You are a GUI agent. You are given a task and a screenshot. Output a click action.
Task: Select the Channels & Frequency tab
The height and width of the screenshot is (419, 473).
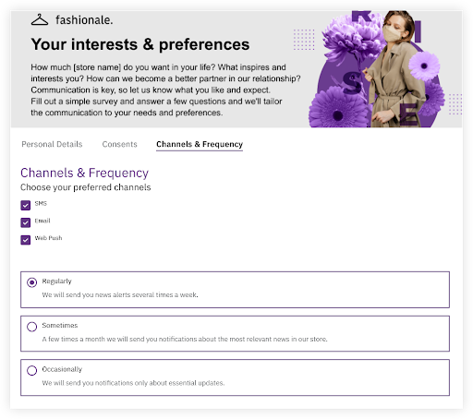pyautogui.click(x=200, y=144)
